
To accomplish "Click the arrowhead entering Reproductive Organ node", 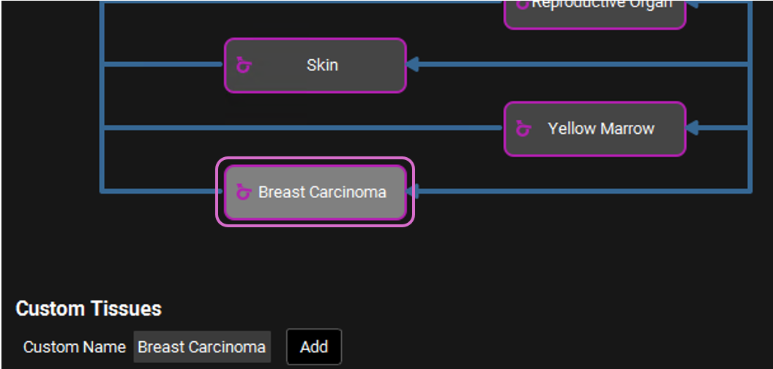I will (x=692, y=4).
